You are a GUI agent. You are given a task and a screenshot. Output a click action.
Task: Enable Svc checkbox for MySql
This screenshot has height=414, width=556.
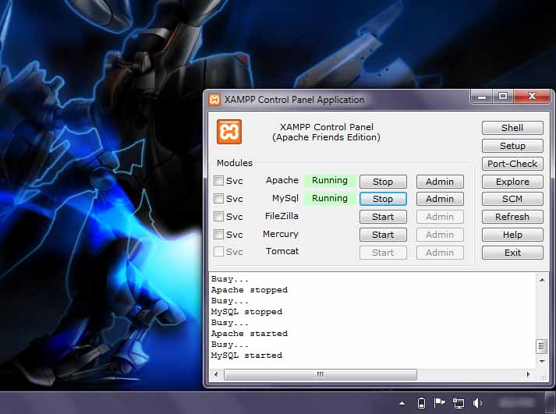tap(218, 198)
